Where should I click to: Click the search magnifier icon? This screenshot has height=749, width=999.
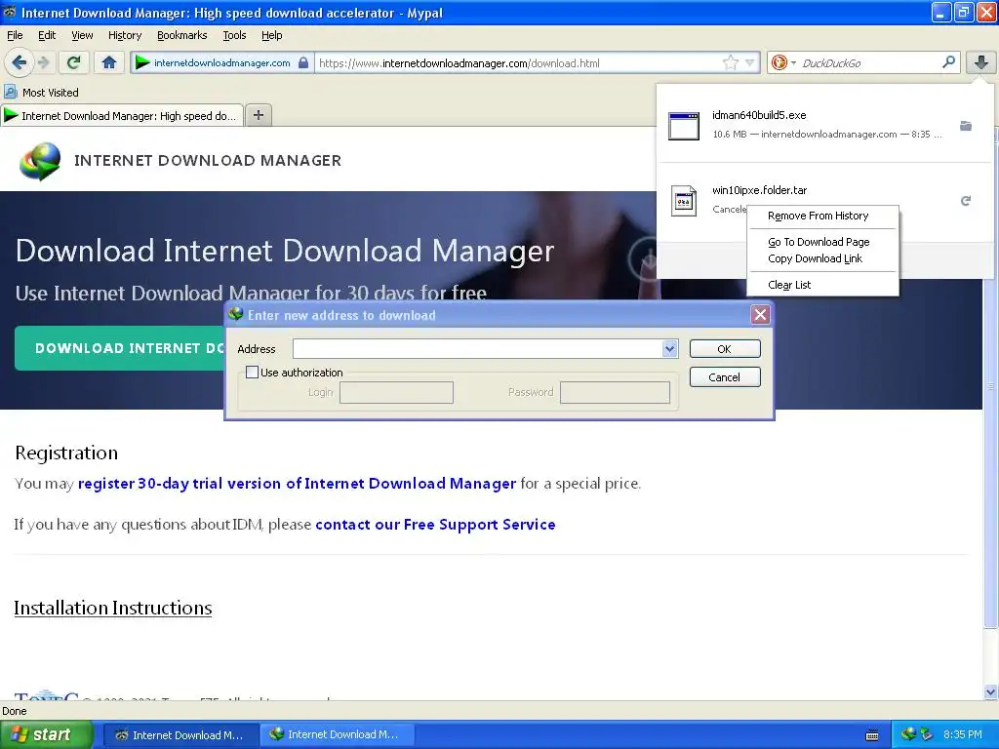948,62
